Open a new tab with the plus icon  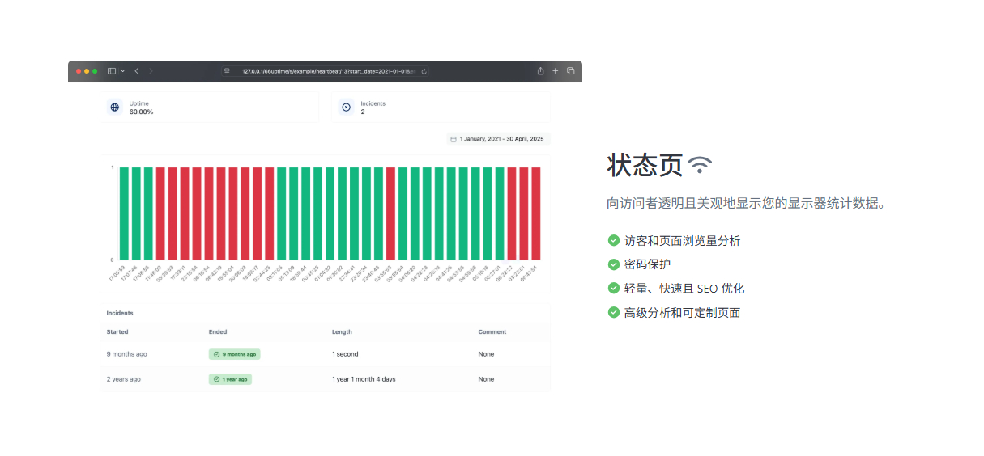pos(555,71)
